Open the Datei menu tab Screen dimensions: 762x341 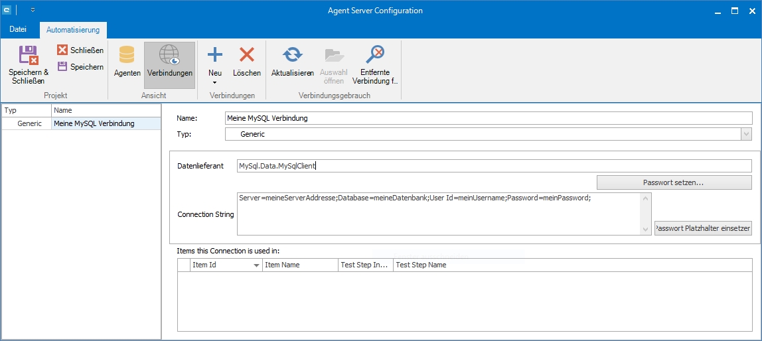click(x=18, y=29)
